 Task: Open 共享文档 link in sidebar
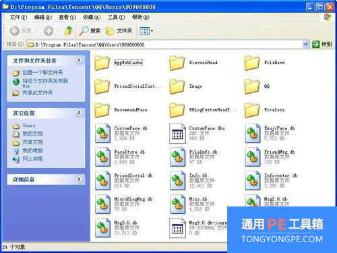click(32, 142)
